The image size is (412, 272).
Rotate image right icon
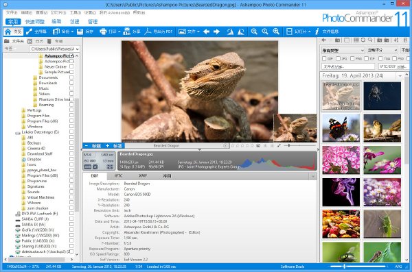pos(241,32)
